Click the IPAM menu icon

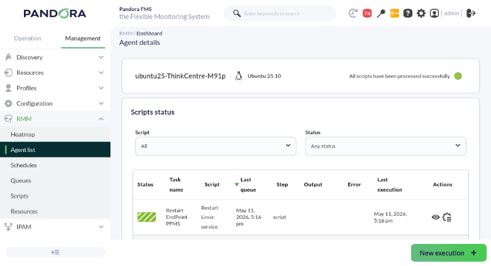point(9,227)
